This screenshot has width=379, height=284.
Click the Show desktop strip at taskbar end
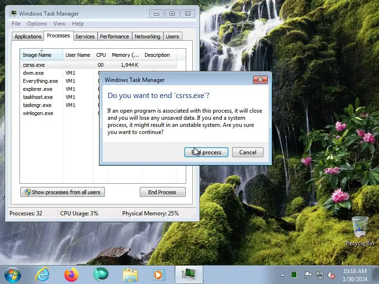(x=376, y=275)
